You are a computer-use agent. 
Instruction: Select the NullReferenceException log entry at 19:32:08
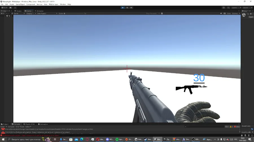tap(120, 132)
